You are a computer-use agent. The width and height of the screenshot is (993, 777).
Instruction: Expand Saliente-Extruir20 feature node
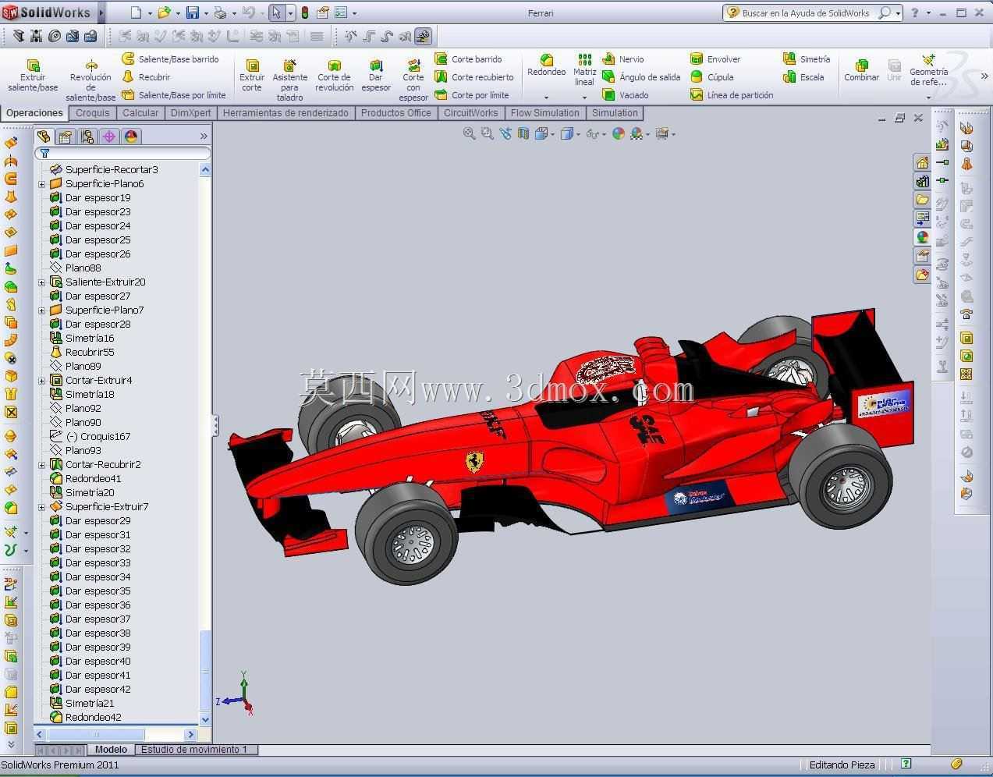click(x=42, y=282)
